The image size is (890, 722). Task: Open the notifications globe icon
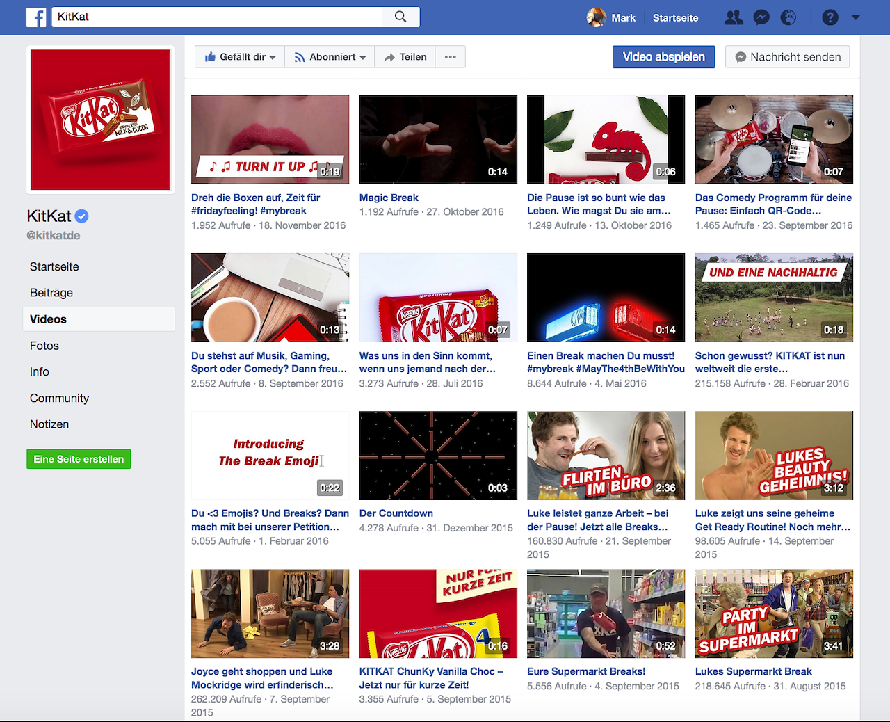point(788,17)
